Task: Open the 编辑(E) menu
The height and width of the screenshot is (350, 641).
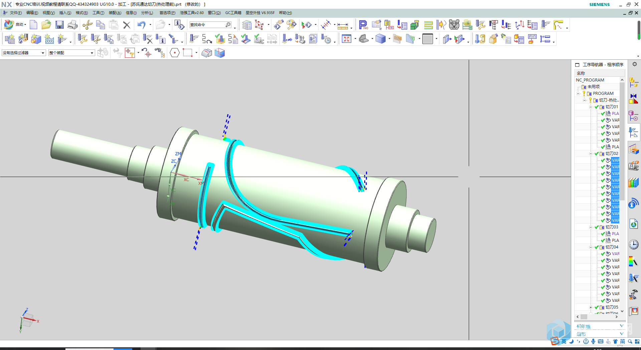Action: (32, 13)
